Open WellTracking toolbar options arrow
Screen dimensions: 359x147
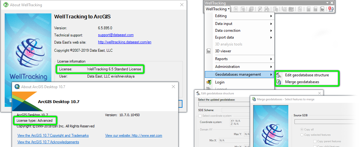pyautogui.click(x=328, y=3)
